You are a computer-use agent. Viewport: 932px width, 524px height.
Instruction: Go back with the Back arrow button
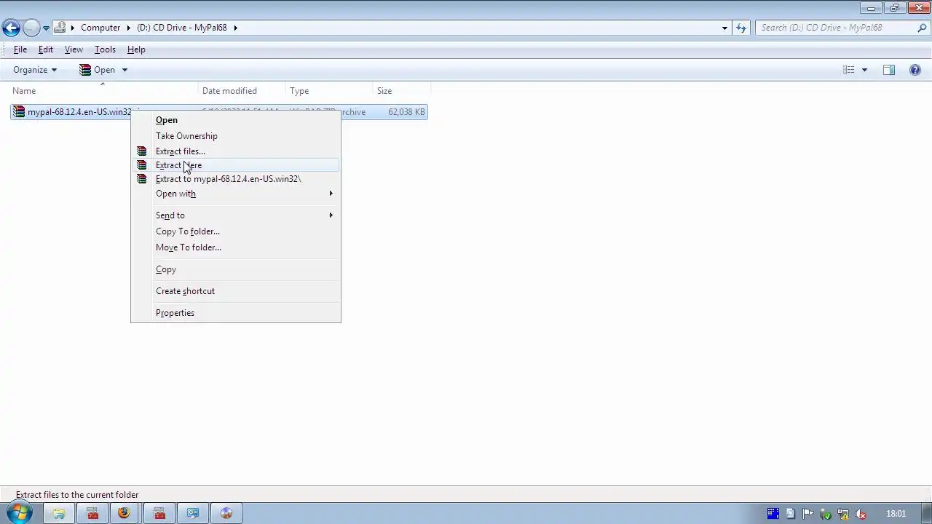[x=11, y=28]
